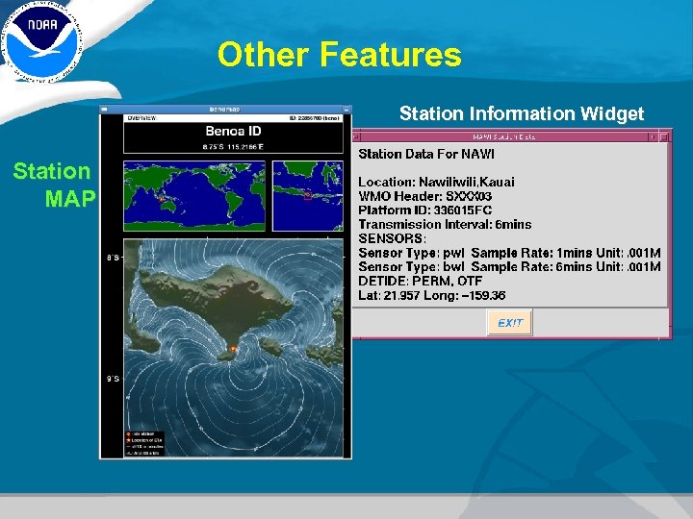Viewport: 693px width, 519px height.
Task: Click the 'Other Features' slide title
Action: pyautogui.click(x=340, y=54)
